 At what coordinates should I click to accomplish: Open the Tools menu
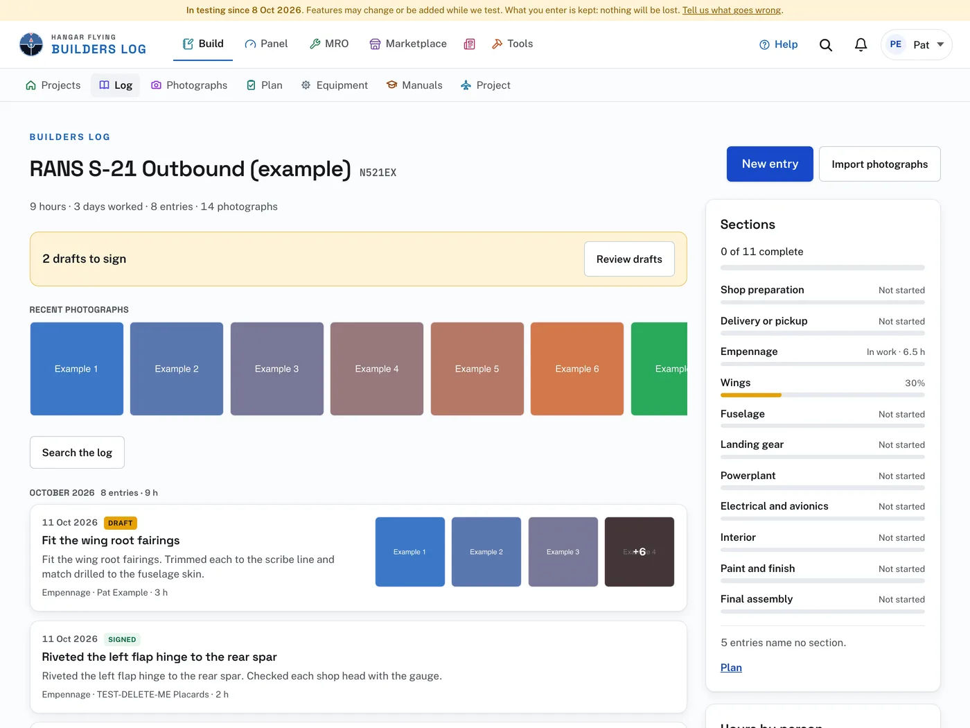pyautogui.click(x=512, y=44)
